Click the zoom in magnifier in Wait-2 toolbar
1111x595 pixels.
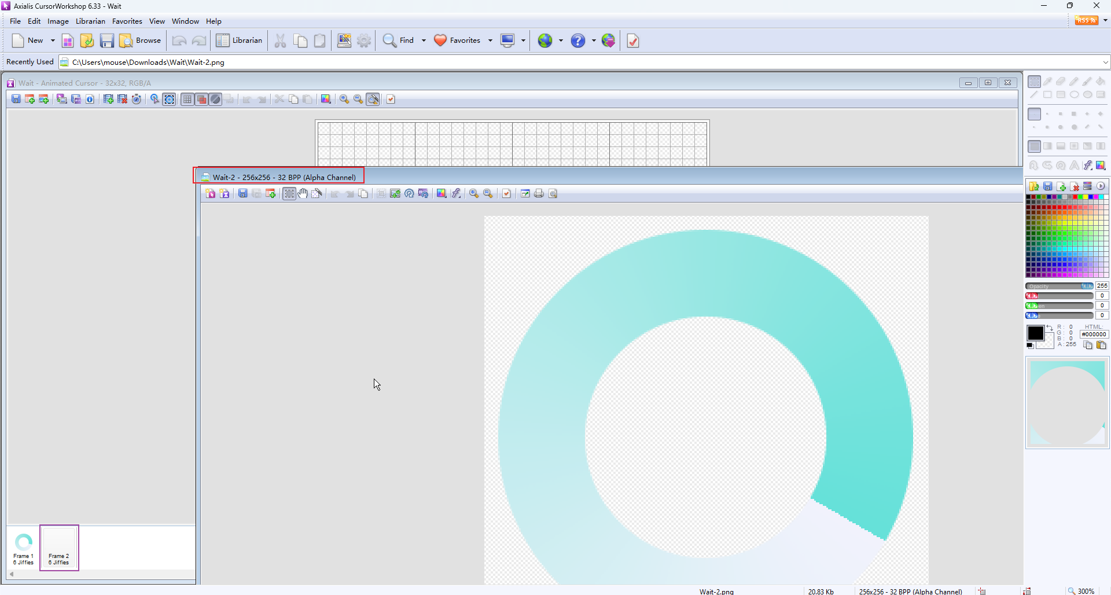pyautogui.click(x=474, y=193)
